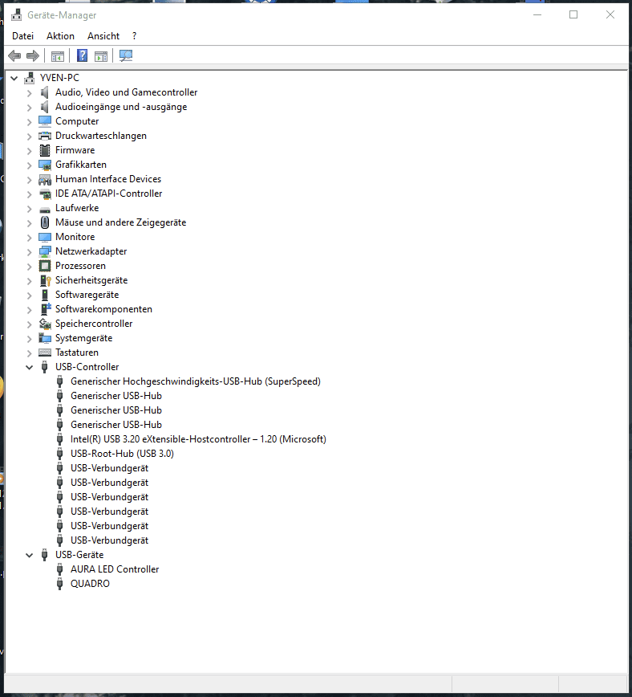This screenshot has height=697, width=632.
Task: Expand the Softwaregeräte category
Action: pyautogui.click(x=30, y=296)
